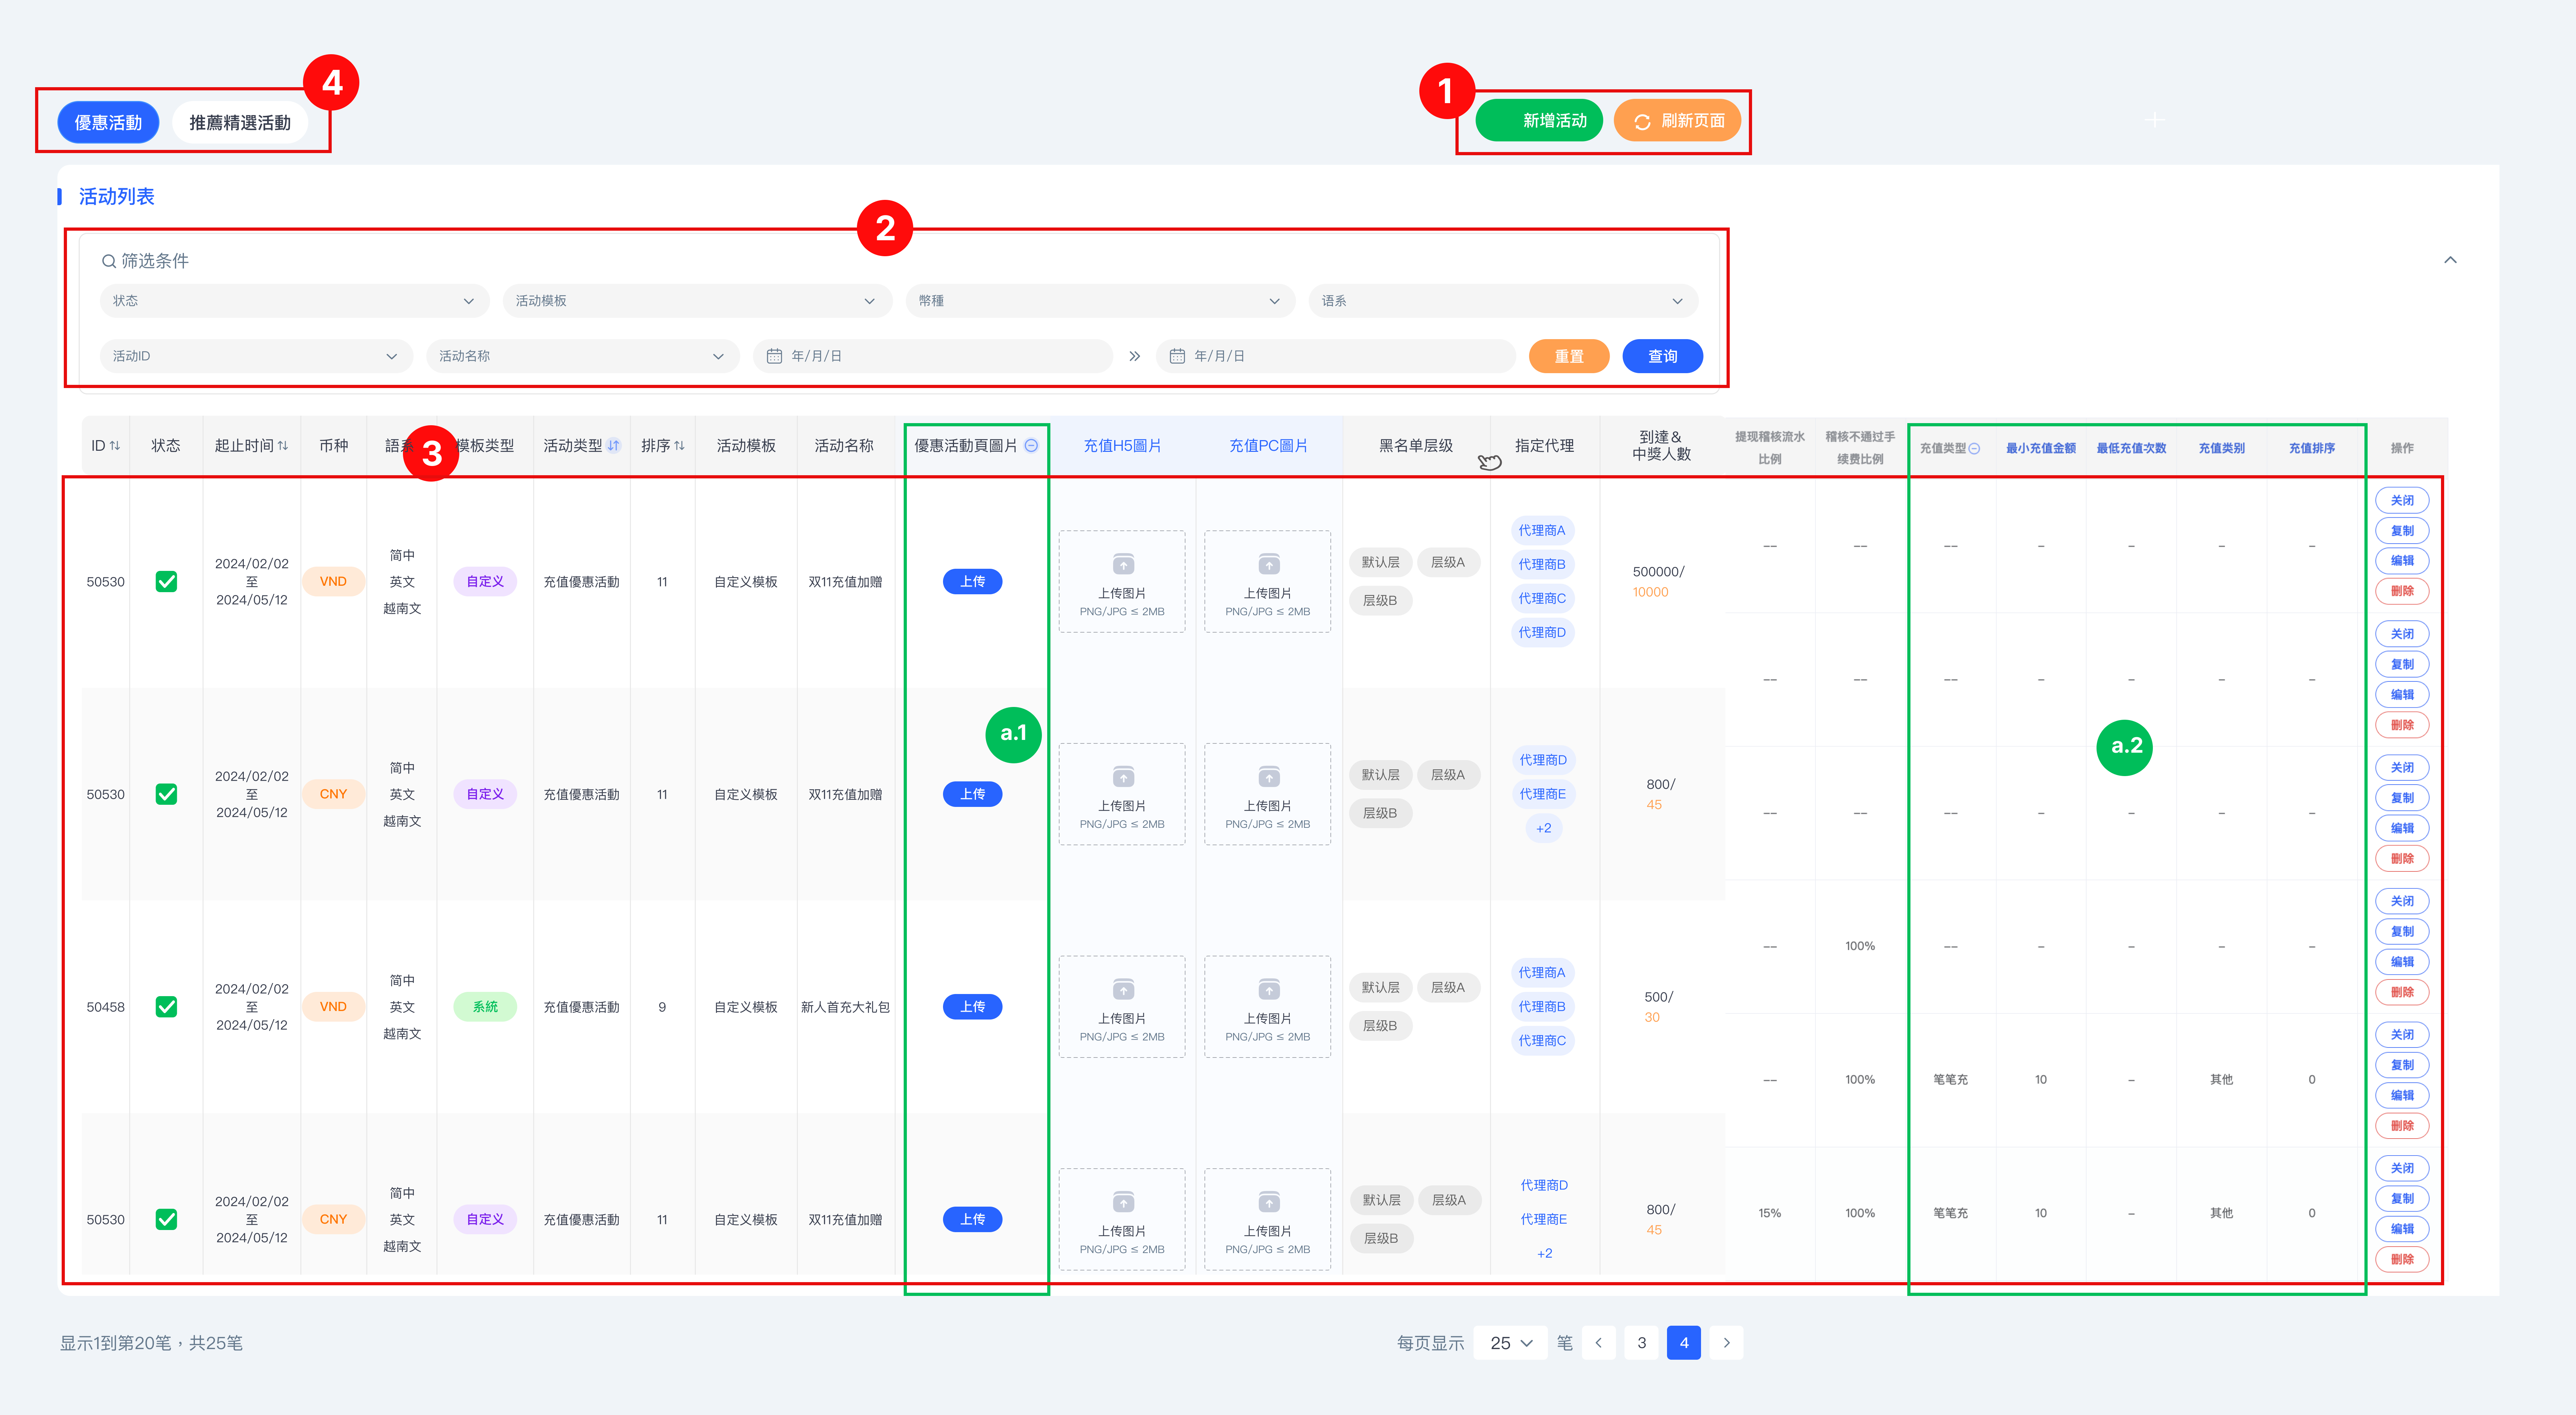Change the 每页显示 page size dropdown
The width and height of the screenshot is (2576, 1415).
coord(1510,1343)
